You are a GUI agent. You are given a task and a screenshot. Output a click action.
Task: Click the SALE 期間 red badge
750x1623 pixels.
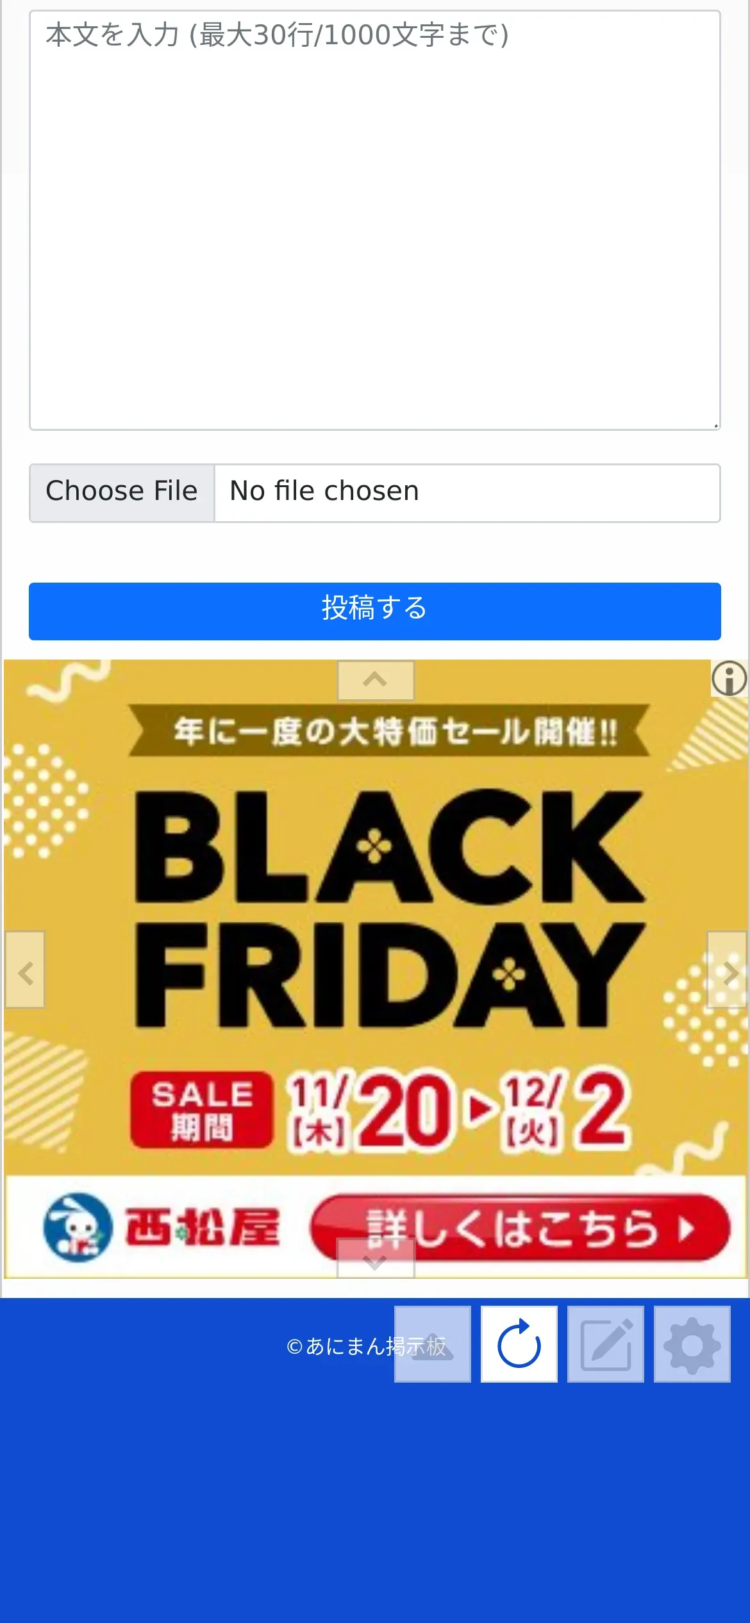[201, 1110]
